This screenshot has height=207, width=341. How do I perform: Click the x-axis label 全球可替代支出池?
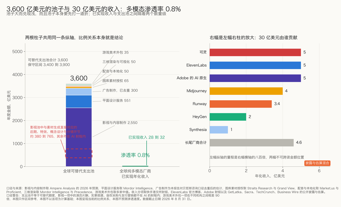coord(79,171)
